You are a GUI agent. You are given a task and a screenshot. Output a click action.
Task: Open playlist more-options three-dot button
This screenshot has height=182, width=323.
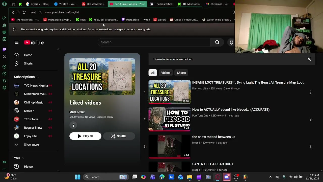click(73, 125)
